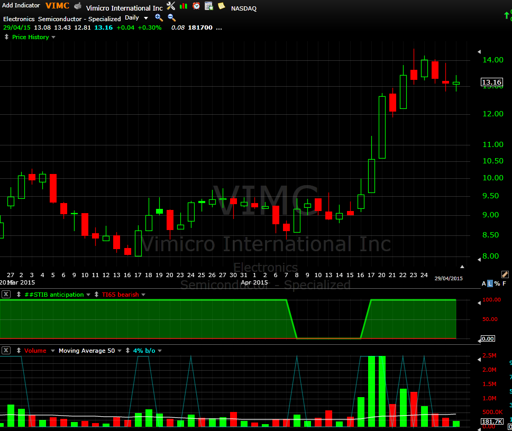
Task: Toggle the F scale option
Action: 504,284
